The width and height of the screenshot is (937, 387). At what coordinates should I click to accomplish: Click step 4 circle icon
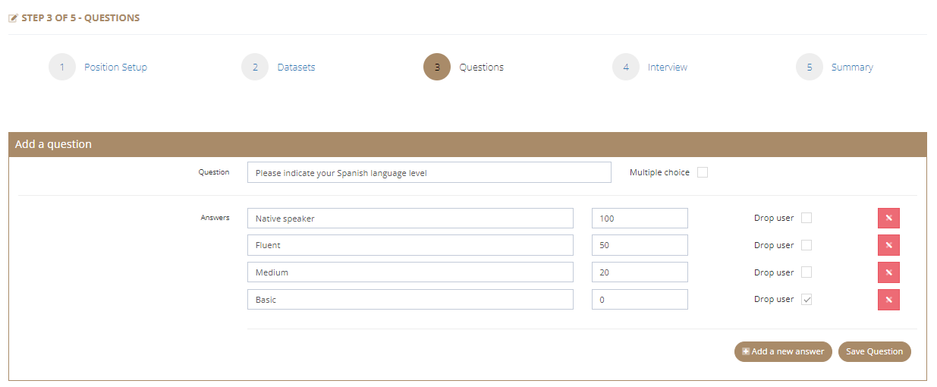[x=626, y=67]
